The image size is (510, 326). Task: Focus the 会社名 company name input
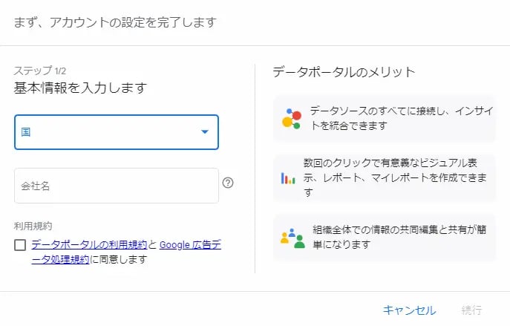coord(116,186)
